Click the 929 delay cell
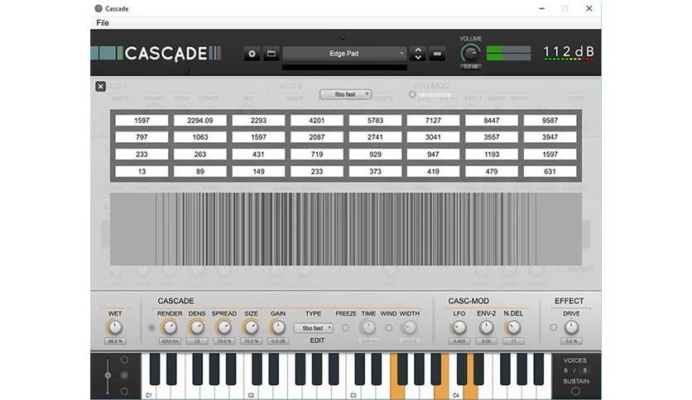 pyautogui.click(x=375, y=155)
